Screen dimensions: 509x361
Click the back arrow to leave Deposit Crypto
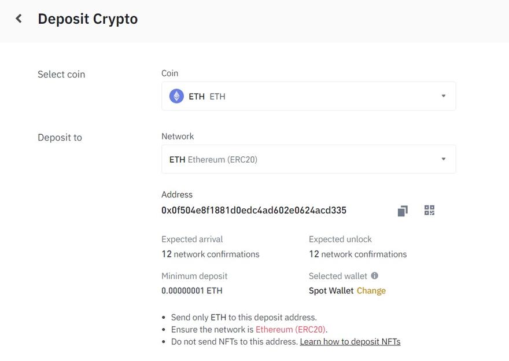click(18, 18)
